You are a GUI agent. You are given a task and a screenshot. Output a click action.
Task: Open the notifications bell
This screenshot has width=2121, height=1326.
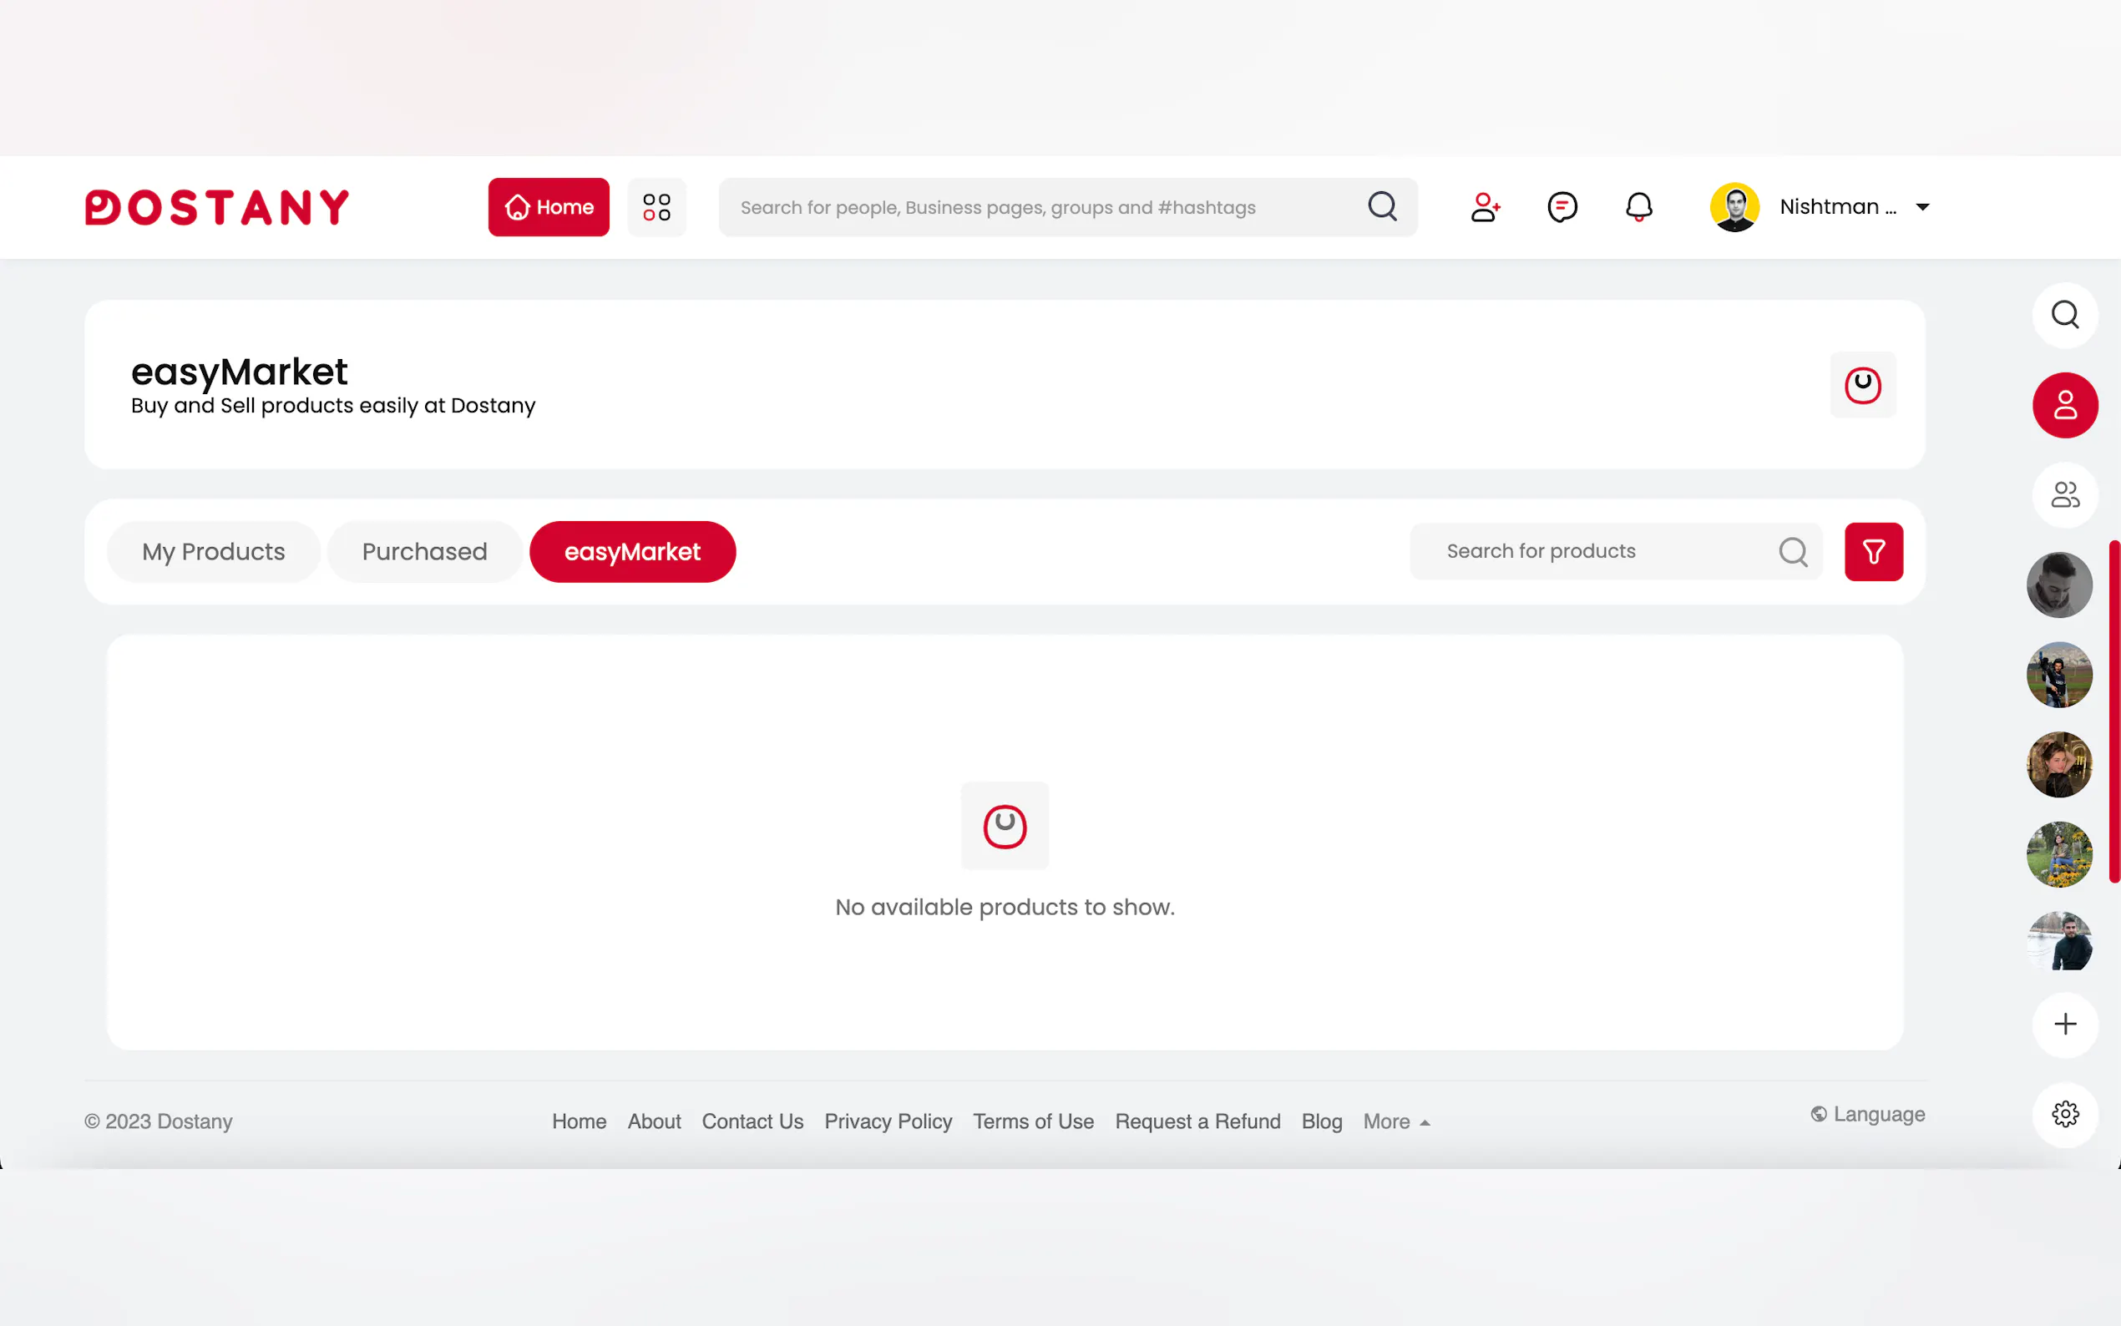[1638, 207]
